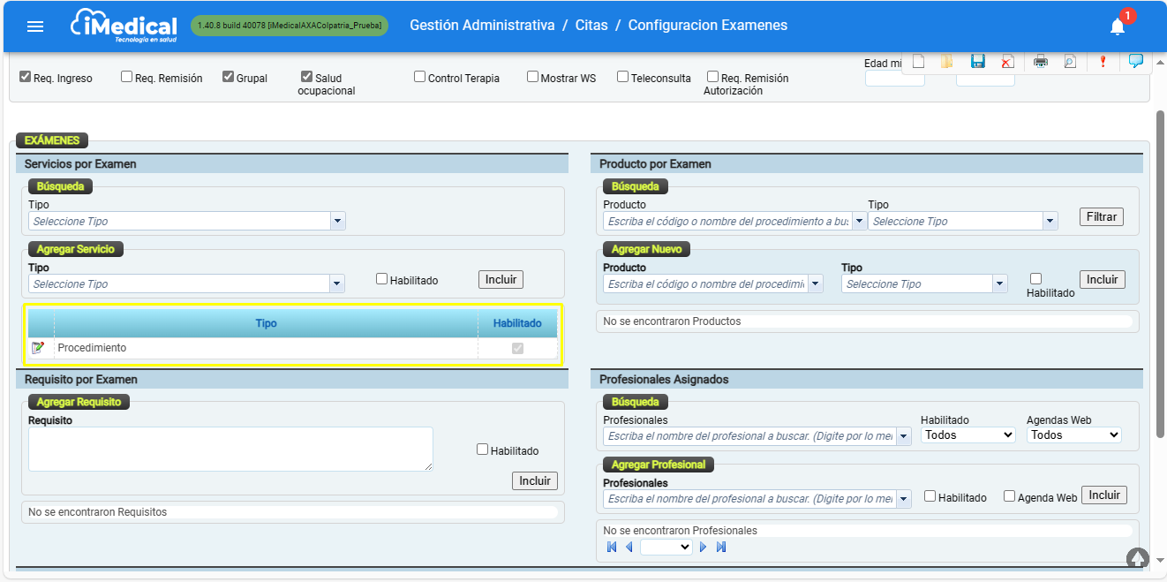Edit the Procedimiento row via pencil icon
Image resolution: width=1167 pixels, height=582 pixels.
point(38,348)
